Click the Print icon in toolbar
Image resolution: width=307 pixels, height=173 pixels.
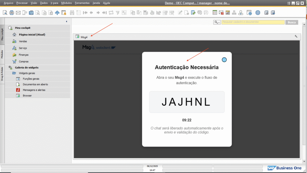[x=12, y=13]
